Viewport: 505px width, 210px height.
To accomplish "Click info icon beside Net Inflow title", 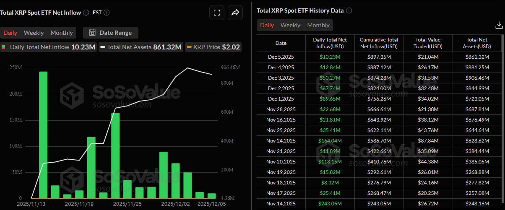I will click(x=86, y=13).
